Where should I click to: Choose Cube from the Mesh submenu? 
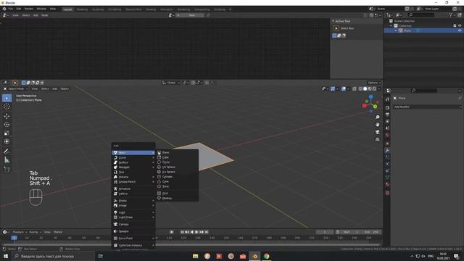(x=177, y=157)
